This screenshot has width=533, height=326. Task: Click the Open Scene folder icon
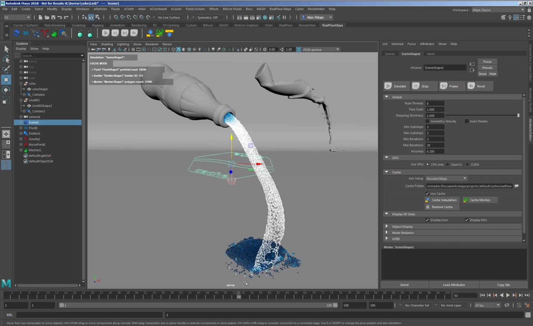click(x=47, y=17)
